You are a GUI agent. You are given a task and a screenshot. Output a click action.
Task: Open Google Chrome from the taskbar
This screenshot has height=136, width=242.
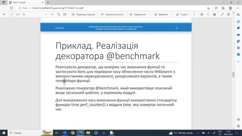[x=73, y=133]
